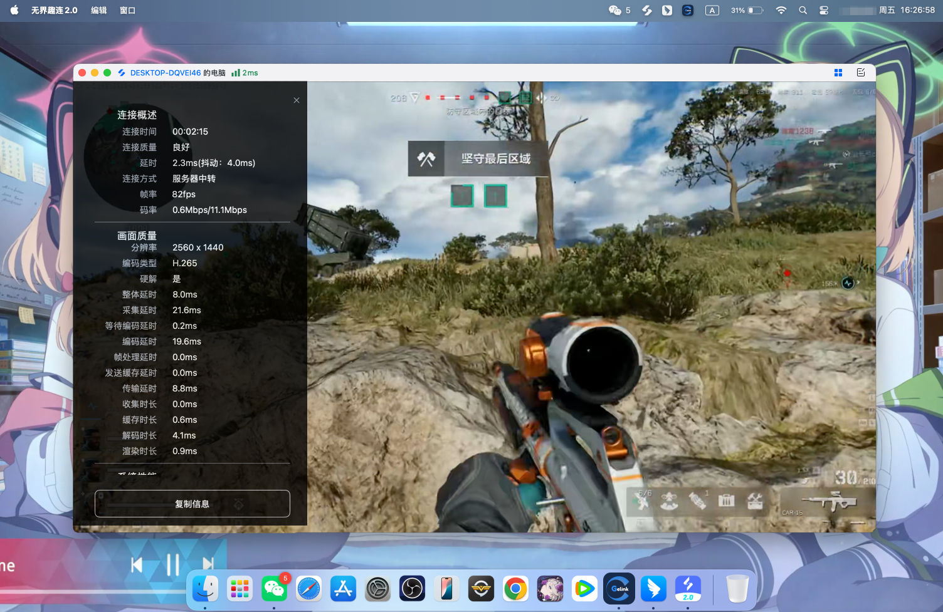This screenshot has height=612, width=943.
Task: Skip to next track in music widget
Action: [208, 565]
